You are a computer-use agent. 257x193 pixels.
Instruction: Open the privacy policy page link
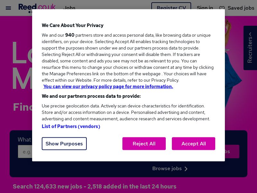pos(108,87)
